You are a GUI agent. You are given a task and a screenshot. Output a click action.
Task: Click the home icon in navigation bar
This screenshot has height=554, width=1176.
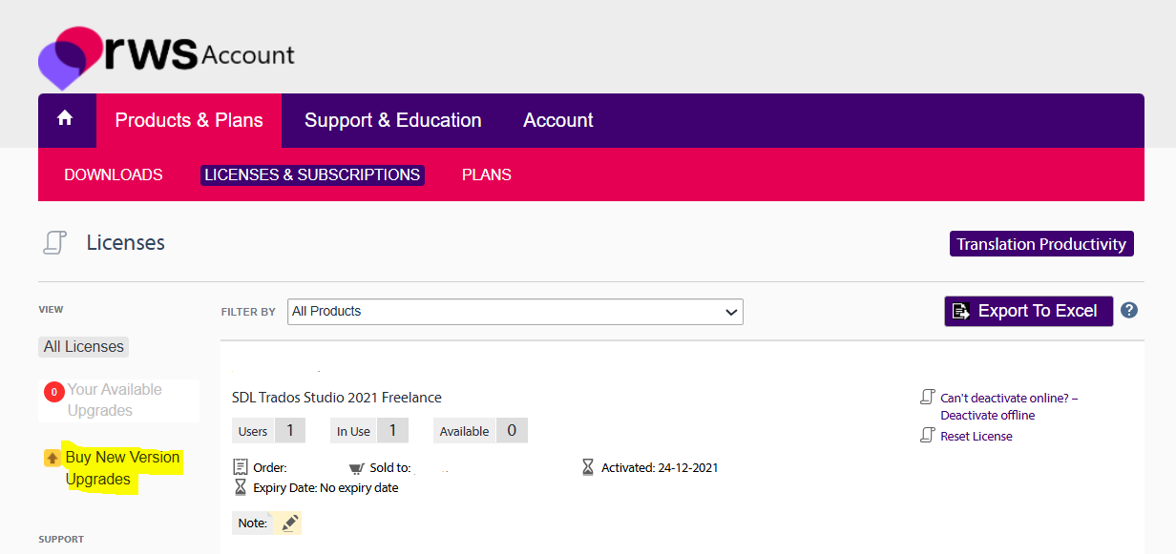pos(65,118)
